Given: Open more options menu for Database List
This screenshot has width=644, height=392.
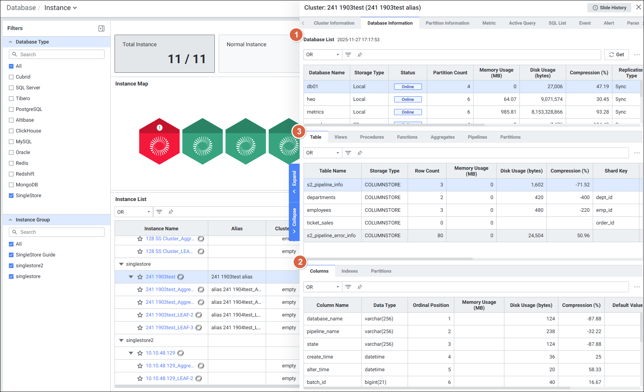Looking at the screenshot, I should tap(637, 55).
